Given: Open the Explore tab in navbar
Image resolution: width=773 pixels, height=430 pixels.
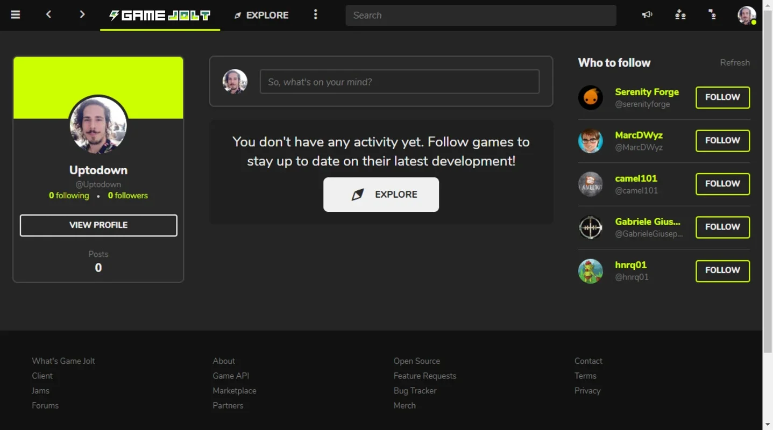Looking at the screenshot, I should (x=261, y=15).
